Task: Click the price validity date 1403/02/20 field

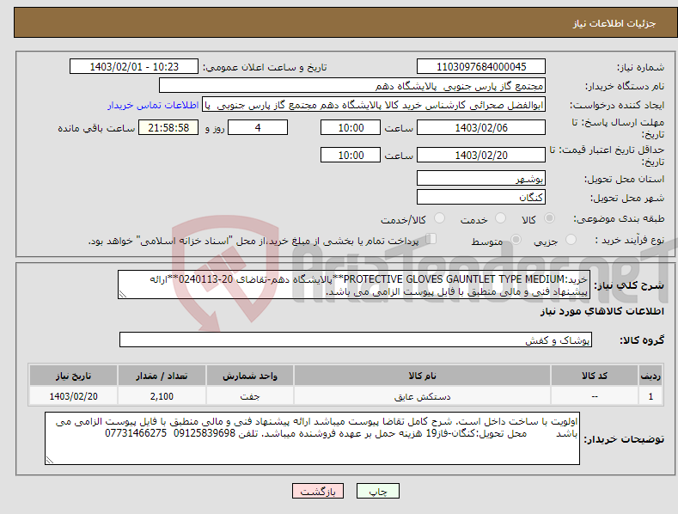Action: point(481,155)
